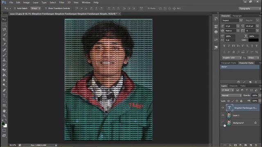Select the Clone Stamp tool
The image size is (262, 147).
click(4, 60)
